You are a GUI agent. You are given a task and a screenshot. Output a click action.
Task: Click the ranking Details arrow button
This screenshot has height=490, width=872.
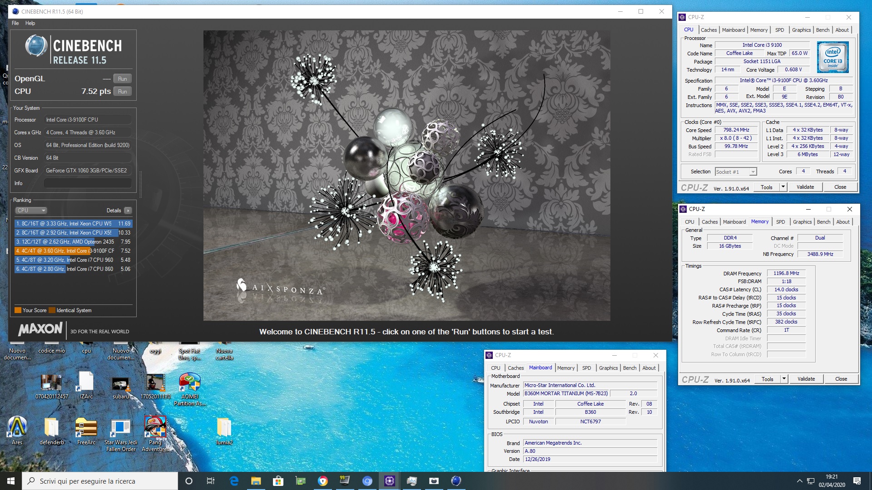(128, 211)
